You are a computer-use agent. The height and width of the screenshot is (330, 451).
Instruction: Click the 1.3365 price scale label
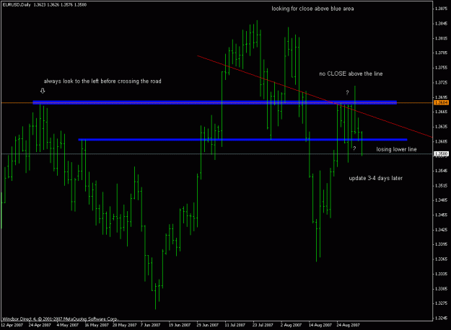coord(441,259)
